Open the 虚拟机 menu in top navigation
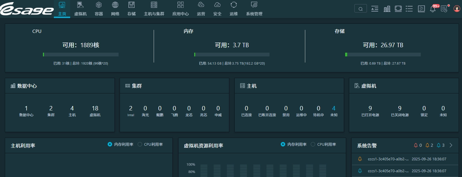 [80, 9]
